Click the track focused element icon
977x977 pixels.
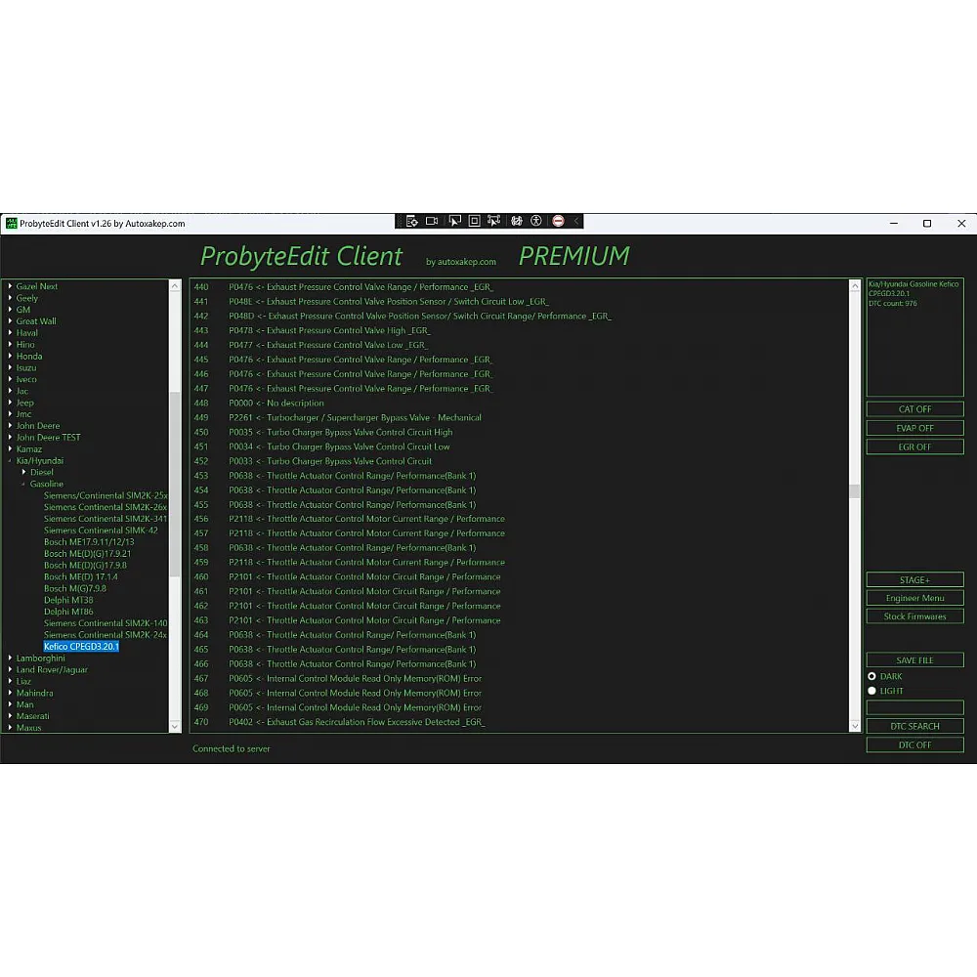click(x=494, y=222)
